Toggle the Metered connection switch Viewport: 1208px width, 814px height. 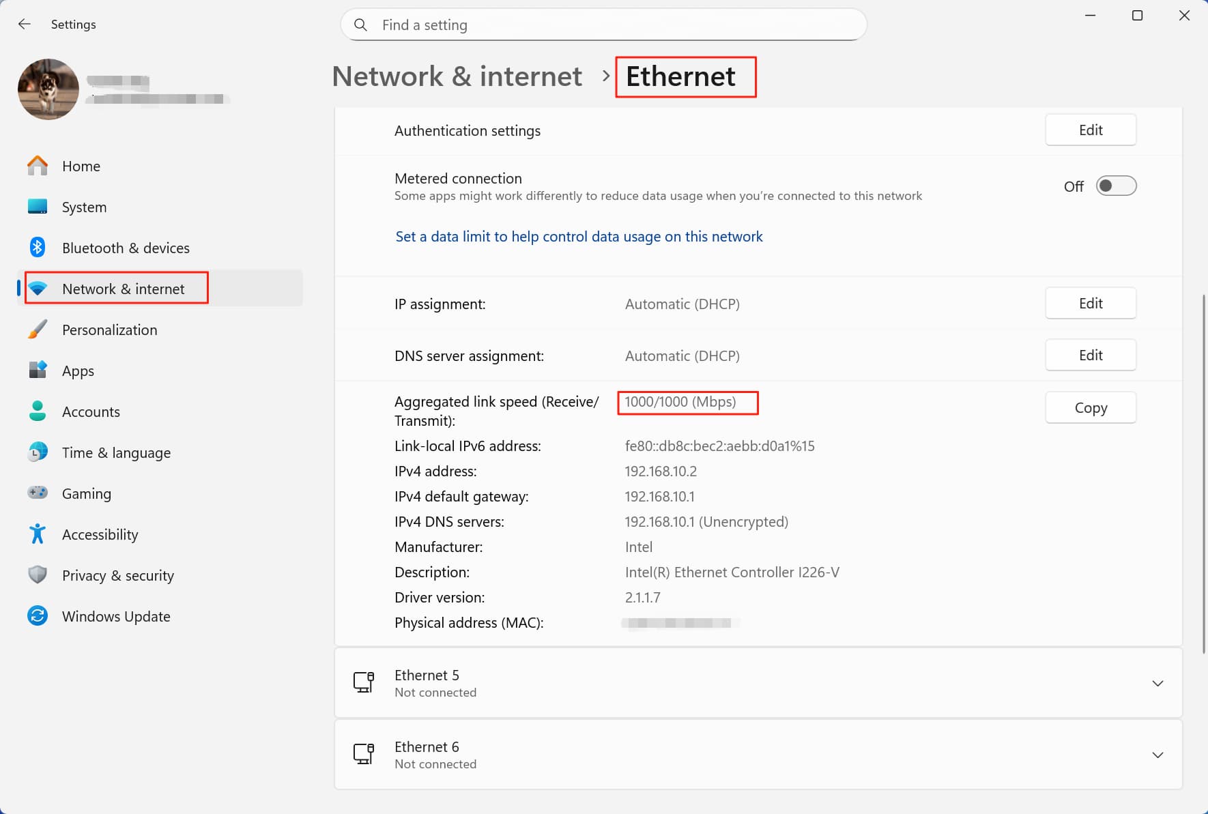(1116, 186)
